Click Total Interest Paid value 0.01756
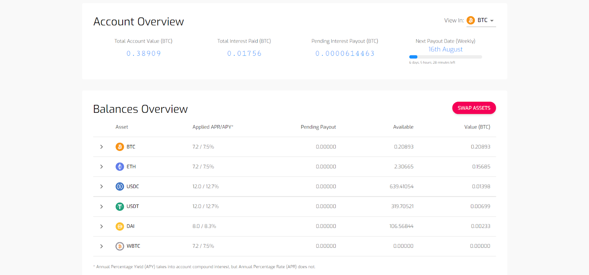 pyautogui.click(x=244, y=54)
